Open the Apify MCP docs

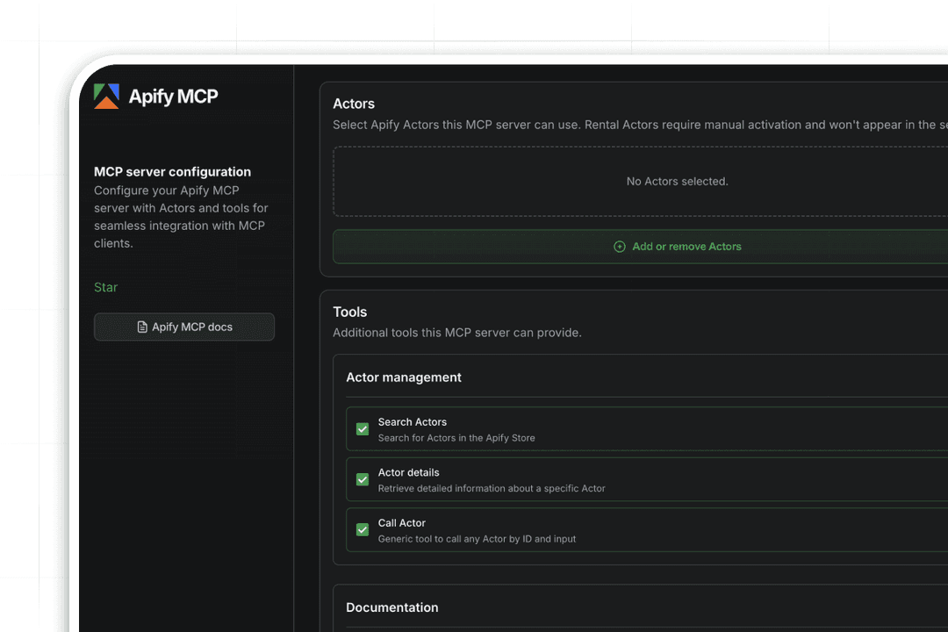click(x=184, y=327)
